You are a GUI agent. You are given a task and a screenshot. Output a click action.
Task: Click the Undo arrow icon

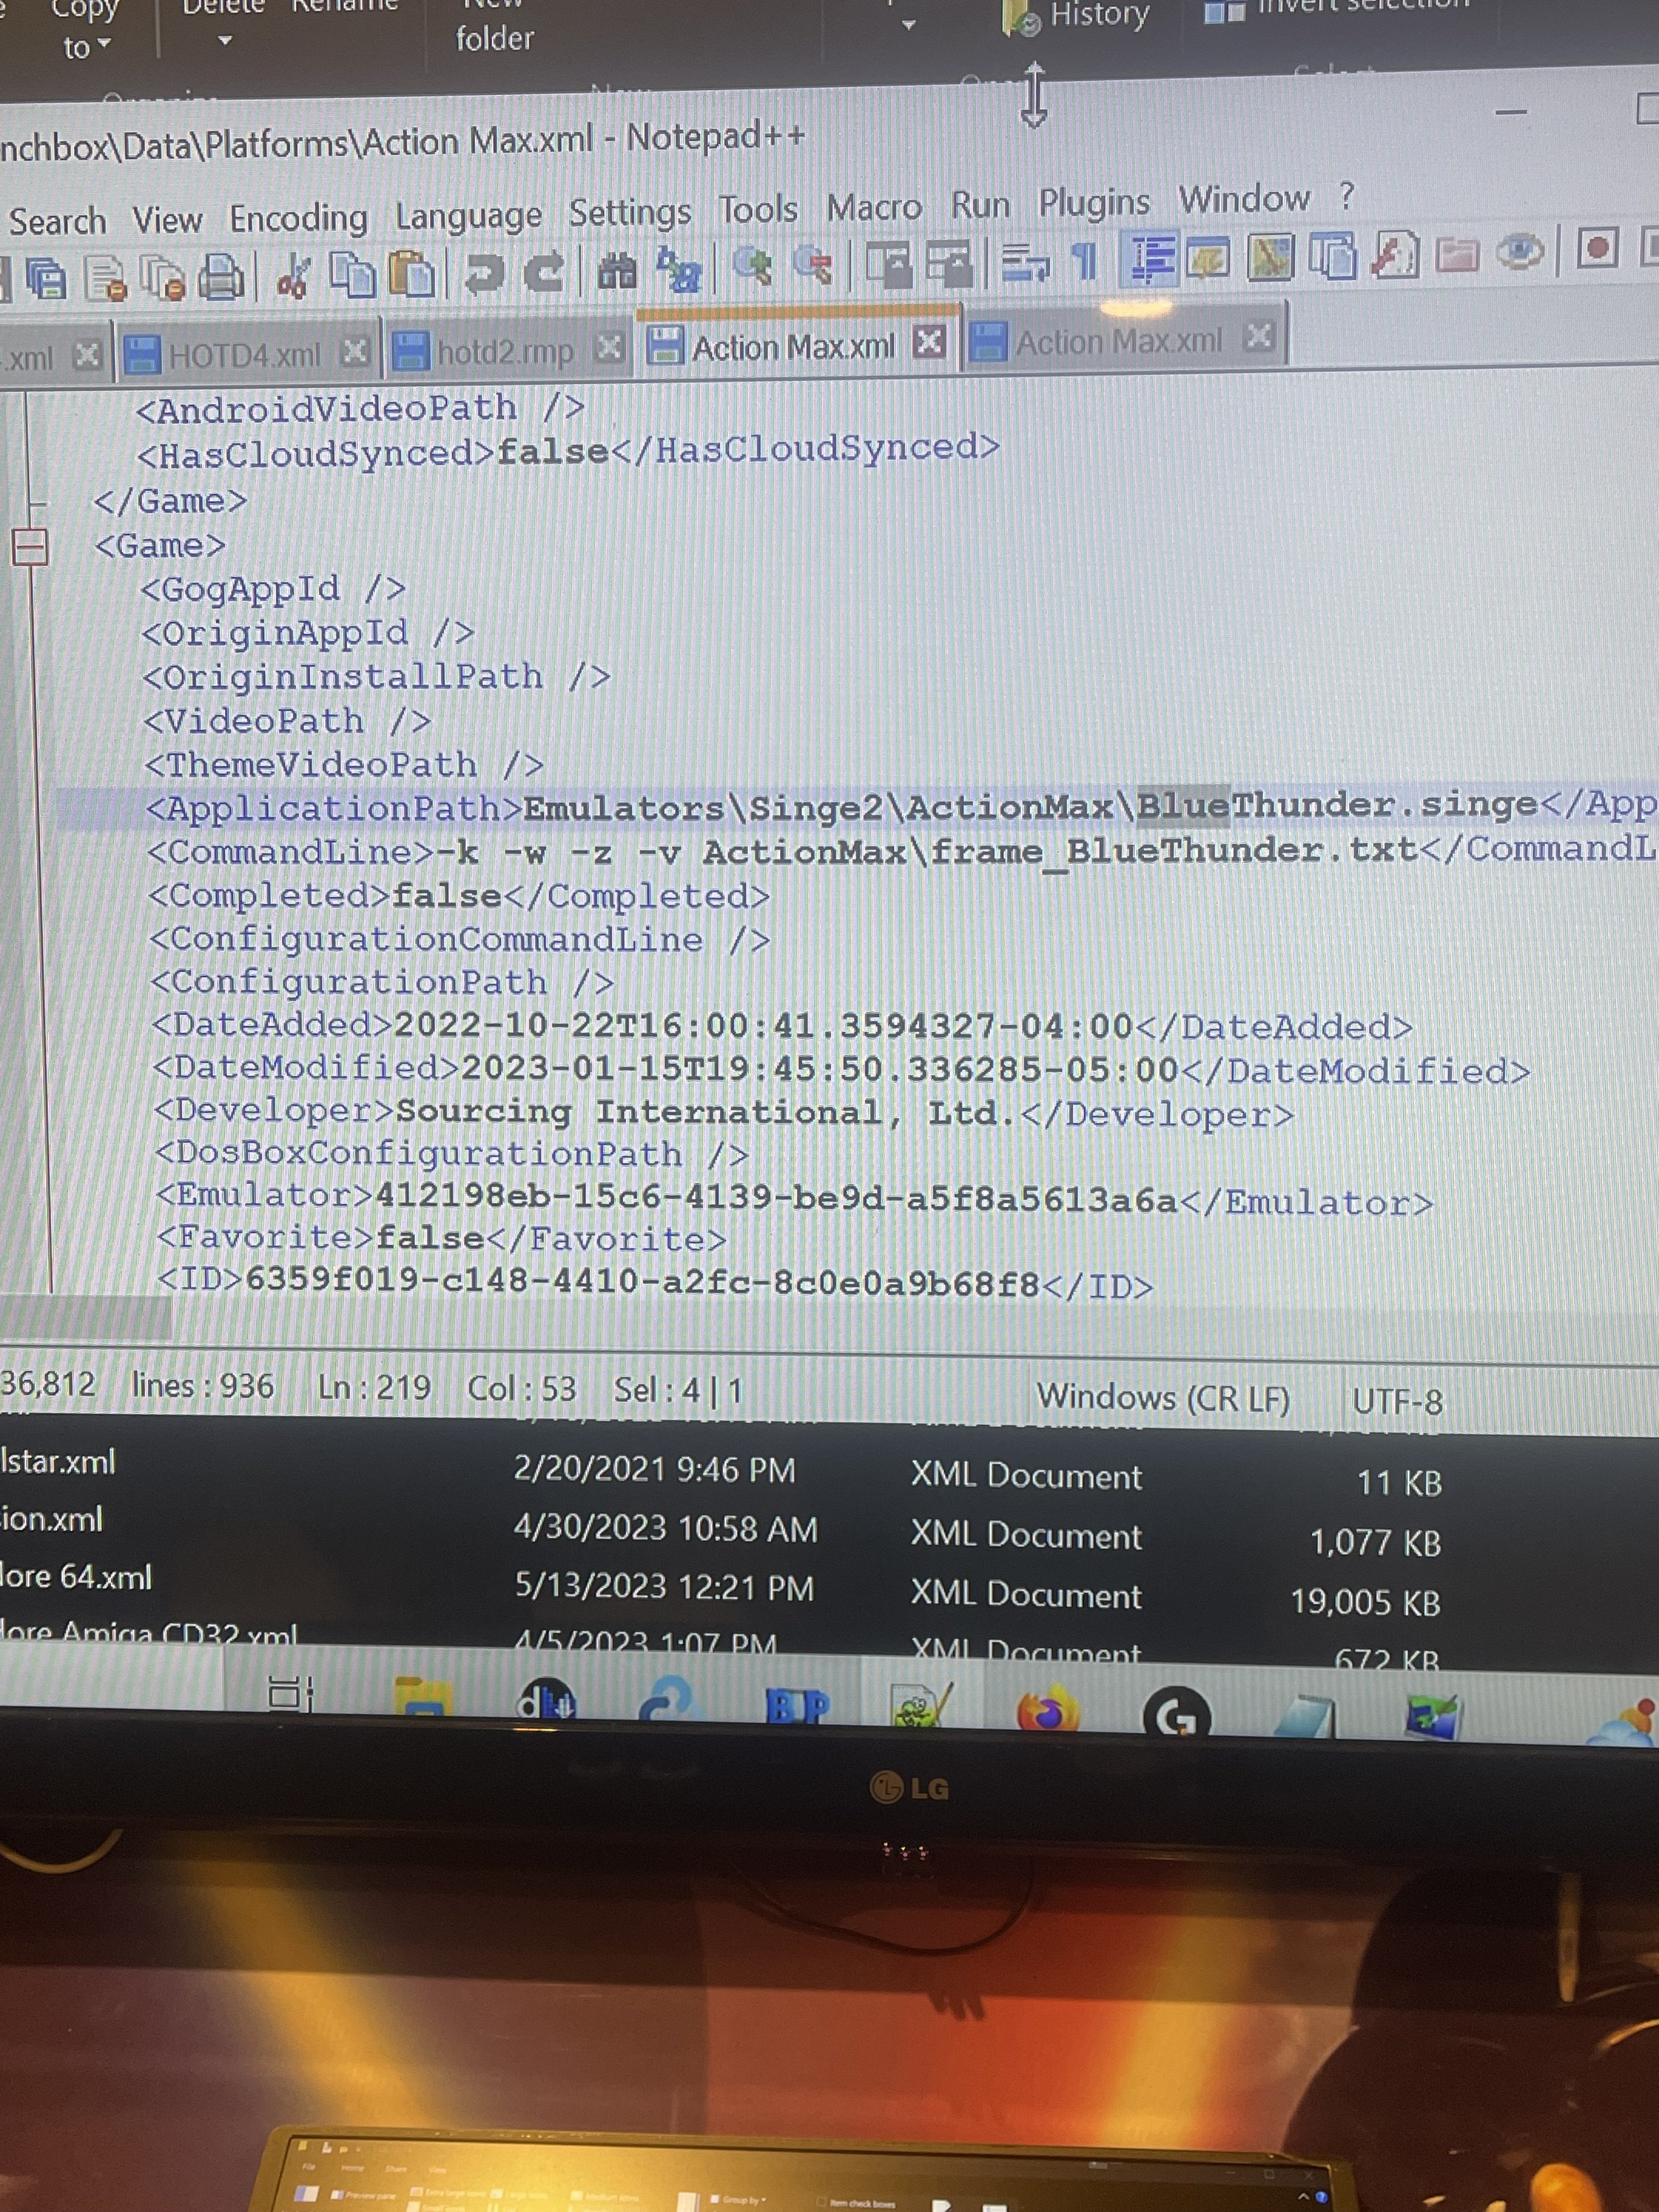pos(485,273)
